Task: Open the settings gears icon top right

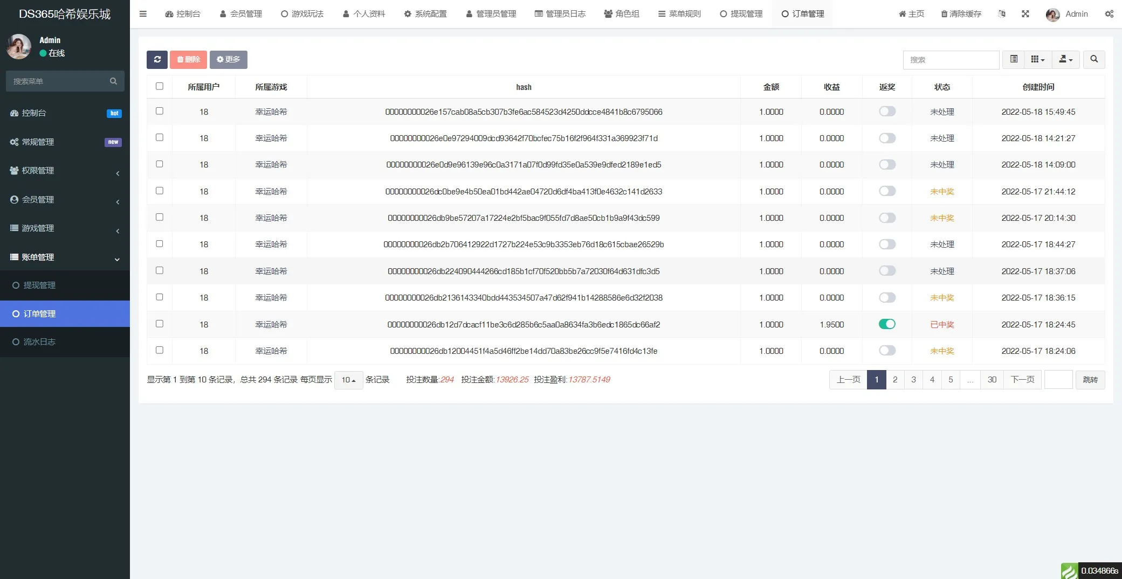Action: point(1109,13)
